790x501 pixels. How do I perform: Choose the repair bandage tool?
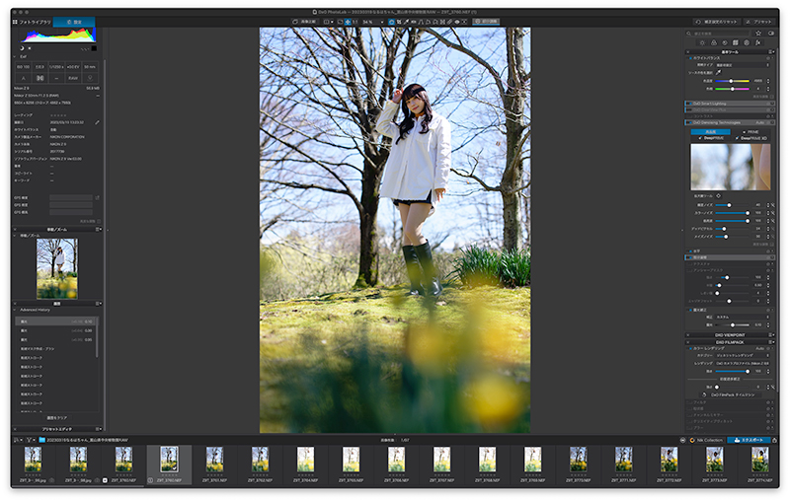(x=449, y=22)
